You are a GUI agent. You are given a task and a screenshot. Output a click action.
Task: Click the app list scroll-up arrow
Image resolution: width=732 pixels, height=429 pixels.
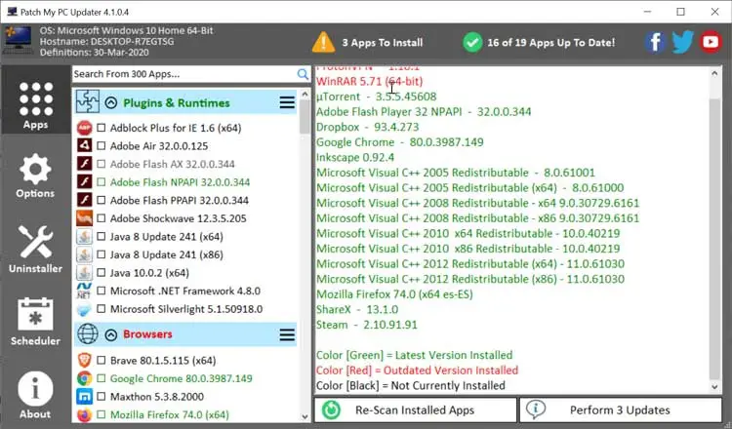(305, 94)
